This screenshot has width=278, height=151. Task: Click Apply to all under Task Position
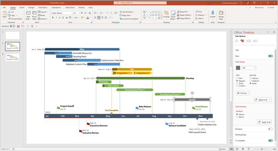[264, 122]
